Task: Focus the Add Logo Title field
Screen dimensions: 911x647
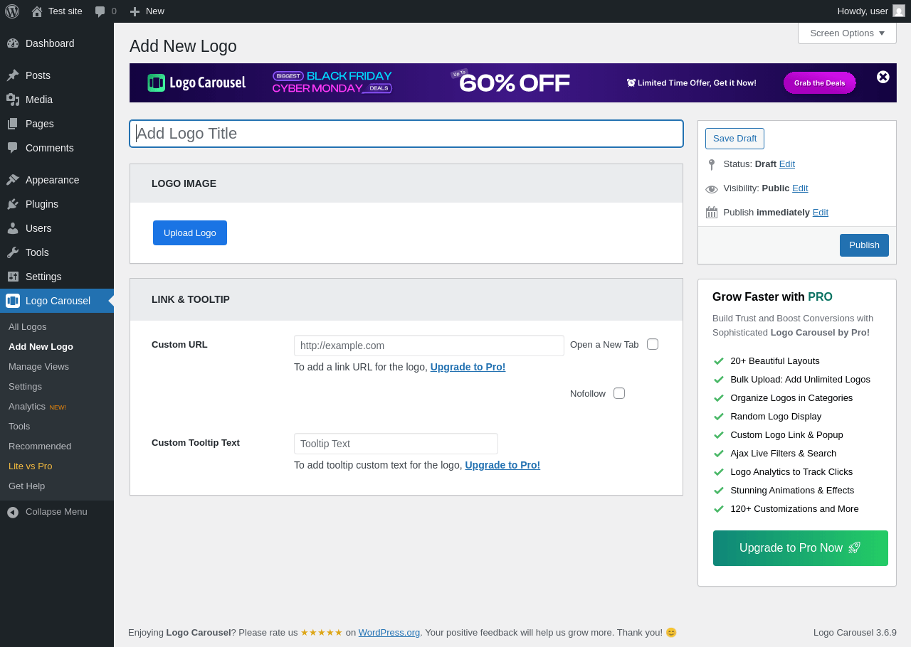Action: coord(406,134)
